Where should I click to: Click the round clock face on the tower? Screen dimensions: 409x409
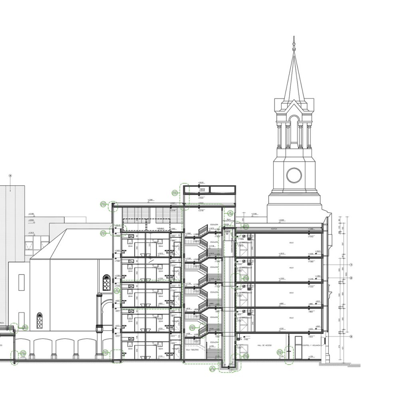tap(294, 175)
